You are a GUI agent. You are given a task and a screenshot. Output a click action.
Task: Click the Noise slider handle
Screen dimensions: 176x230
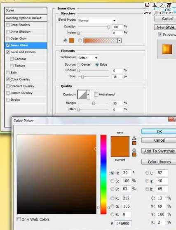point(79,33)
